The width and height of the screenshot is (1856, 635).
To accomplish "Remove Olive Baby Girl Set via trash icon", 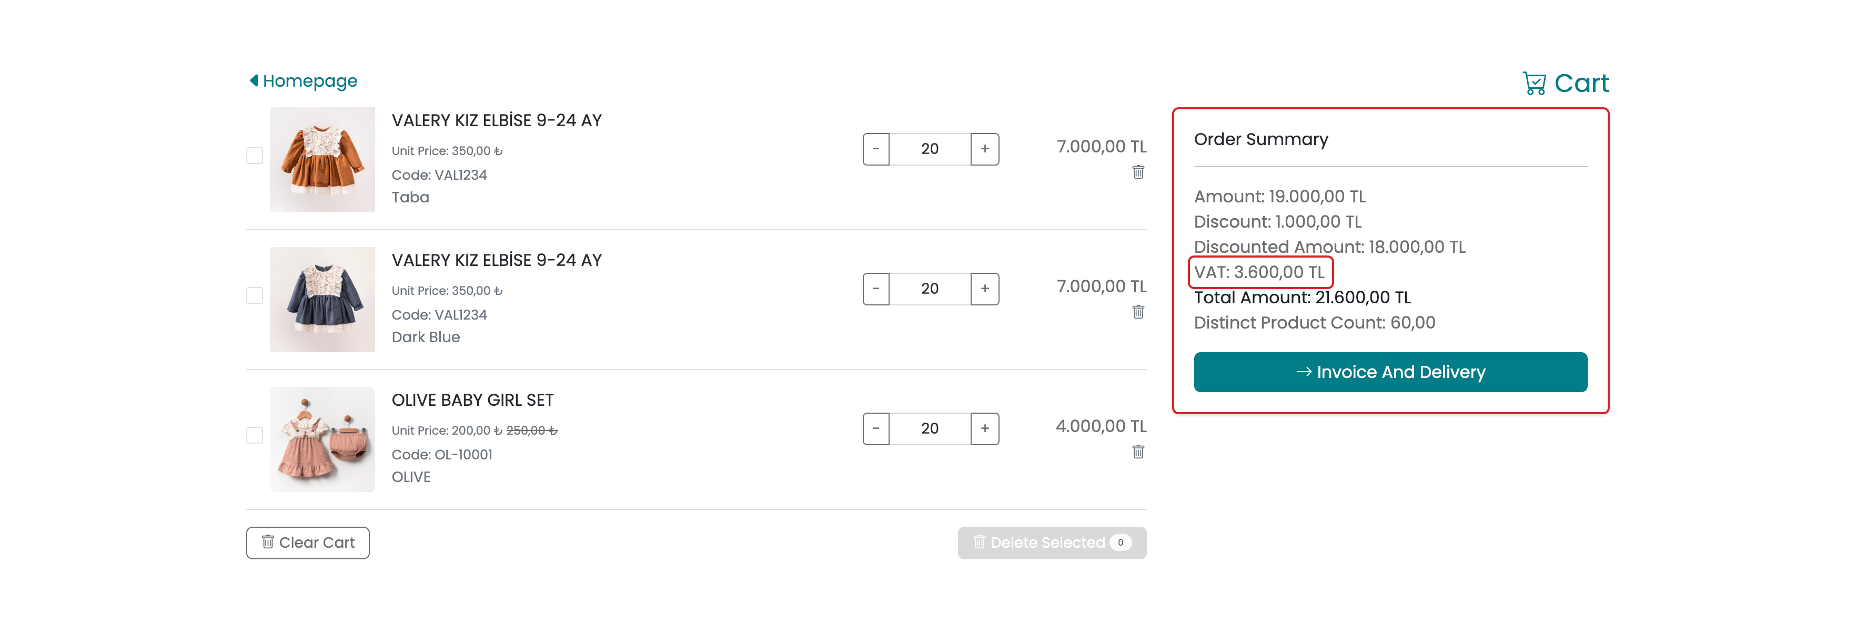I will tap(1138, 452).
